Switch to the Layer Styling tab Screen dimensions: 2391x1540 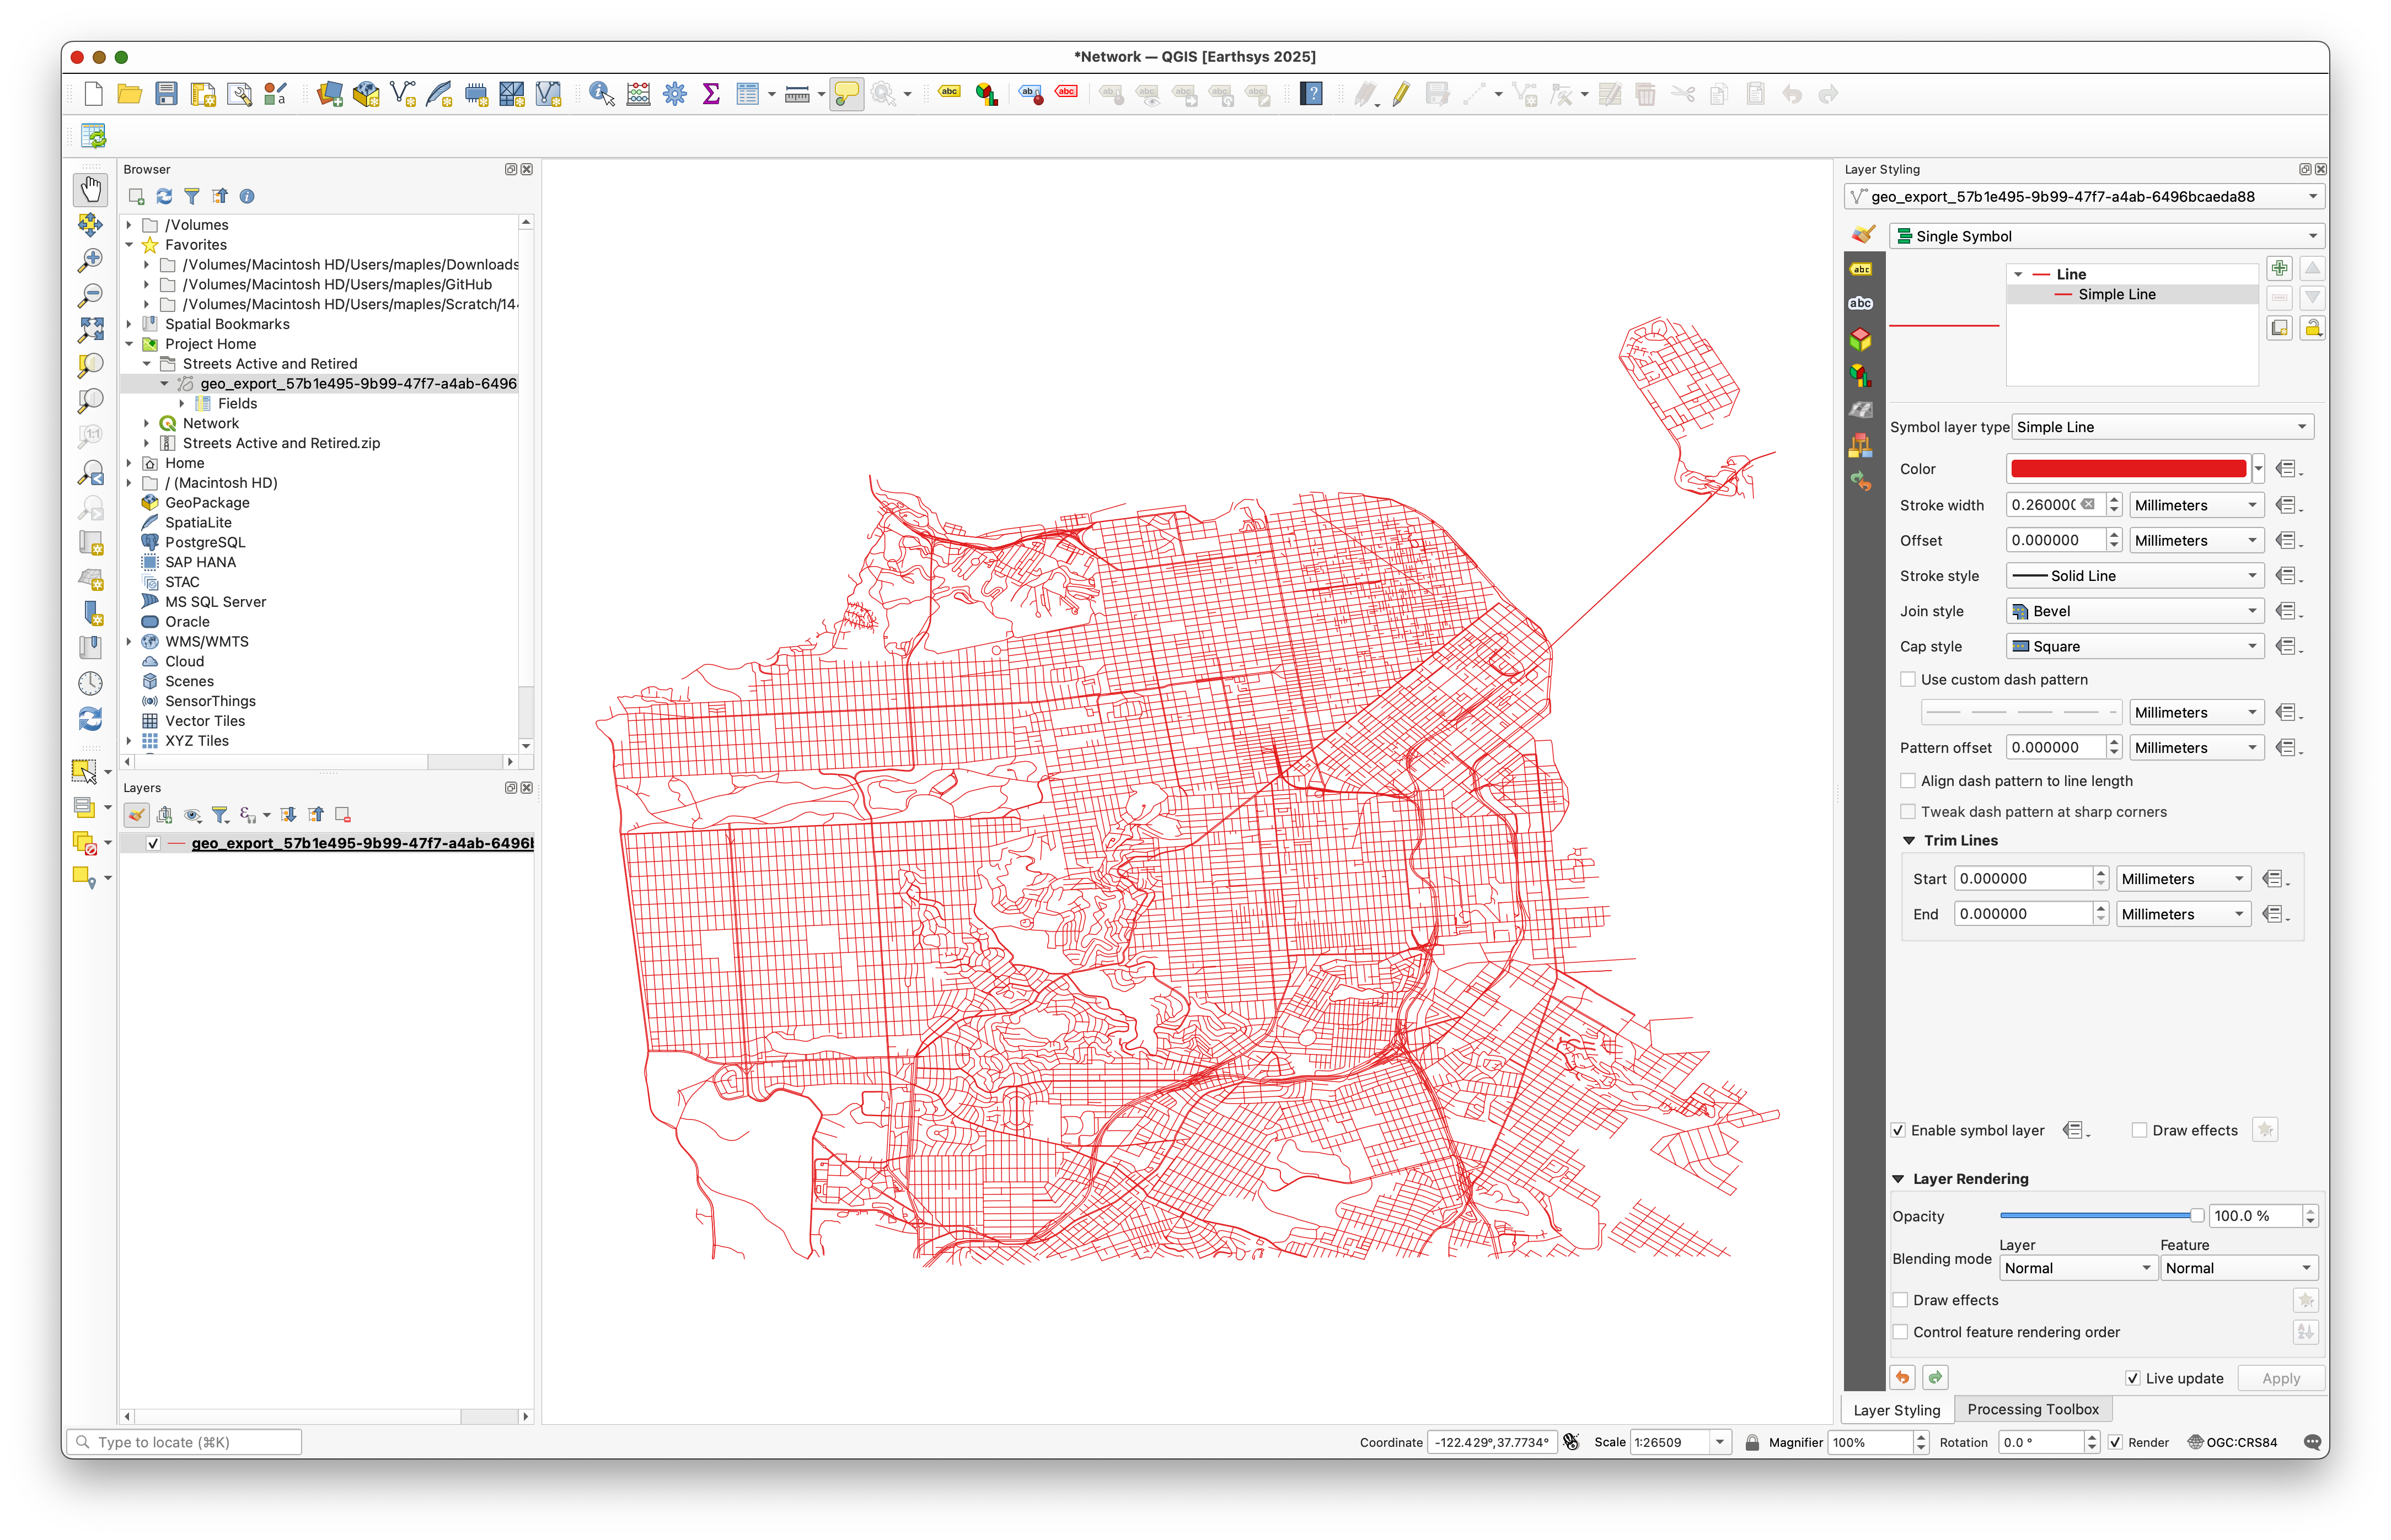pyautogui.click(x=1896, y=1410)
